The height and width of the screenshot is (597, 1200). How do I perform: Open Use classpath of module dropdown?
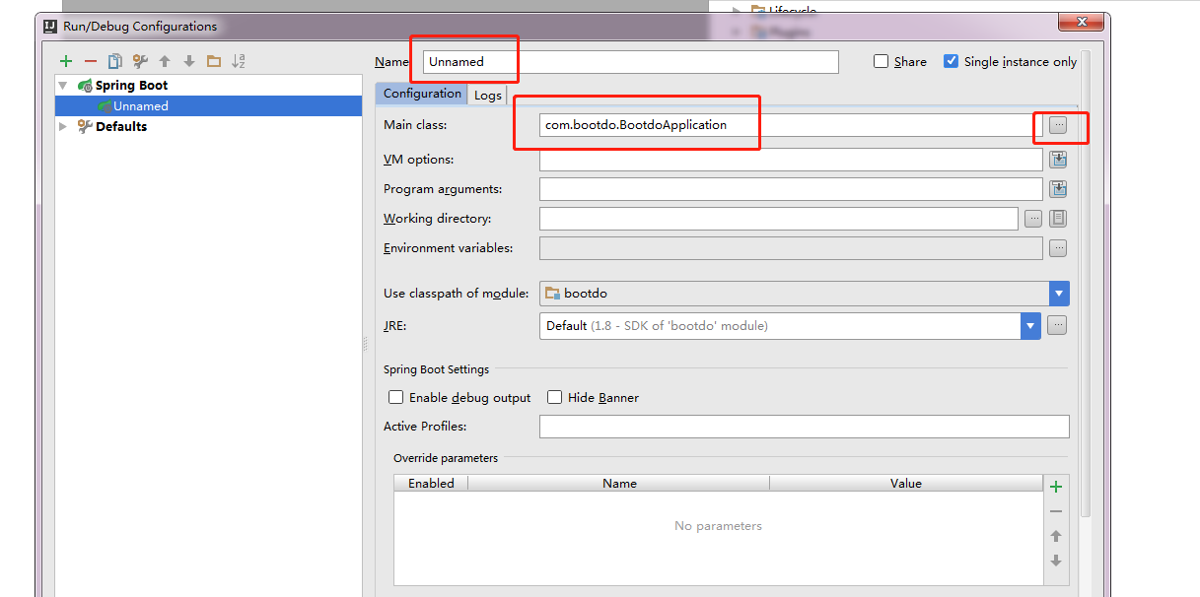point(1059,293)
